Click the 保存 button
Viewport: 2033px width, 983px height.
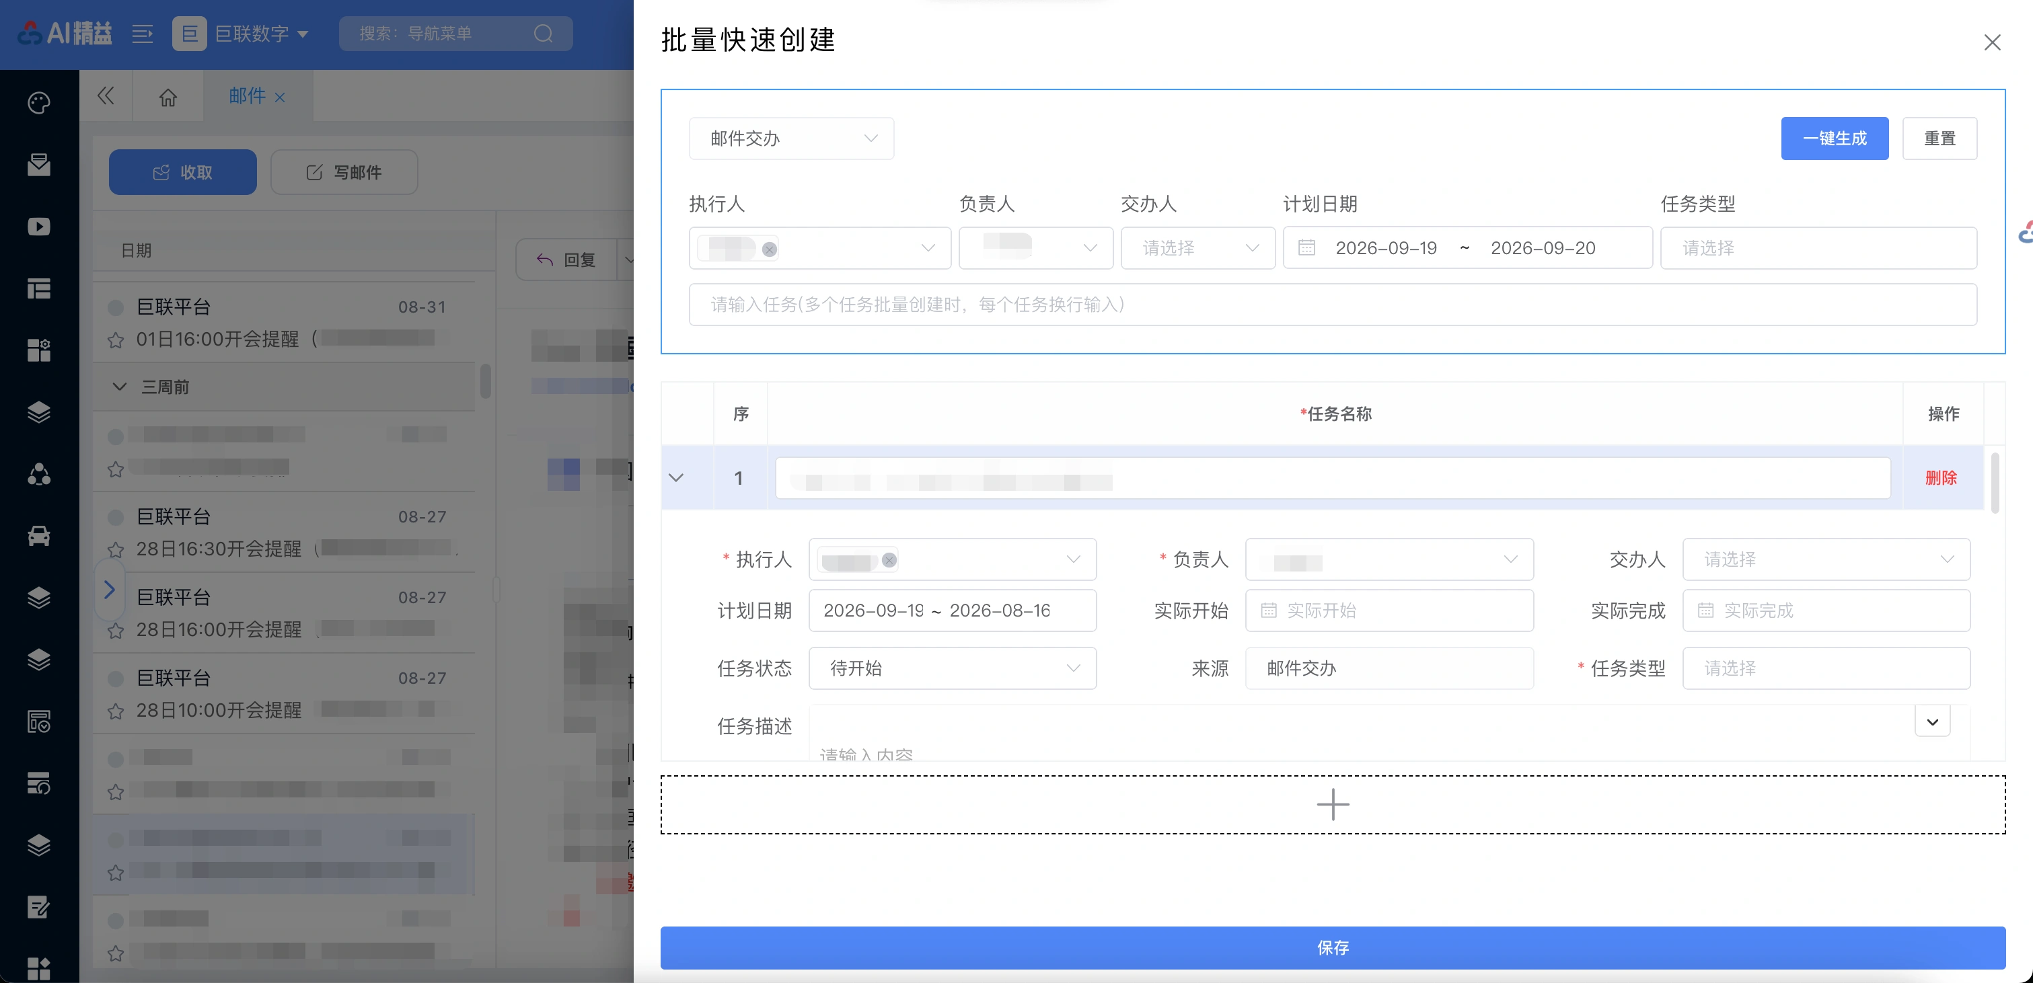point(1332,947)
